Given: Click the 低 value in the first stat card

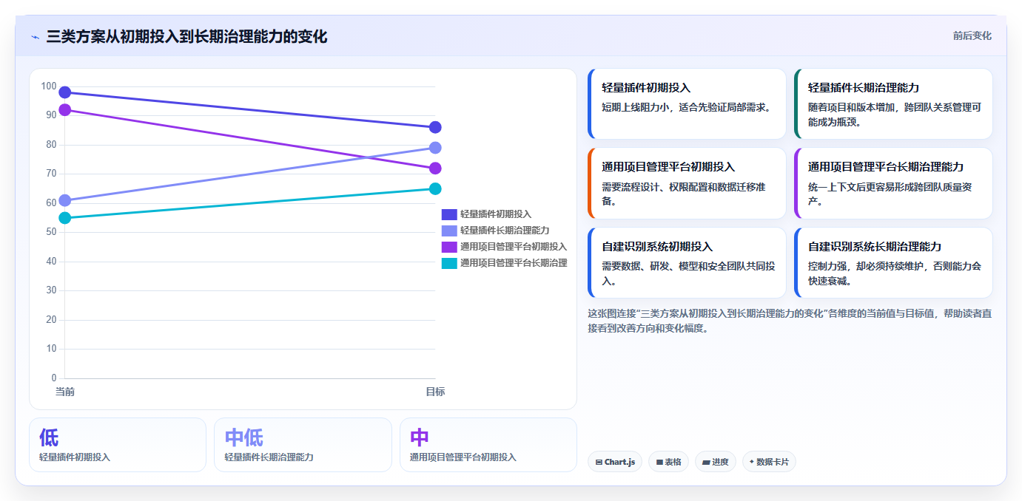Looking at the screenshot, I should [49, 437].
